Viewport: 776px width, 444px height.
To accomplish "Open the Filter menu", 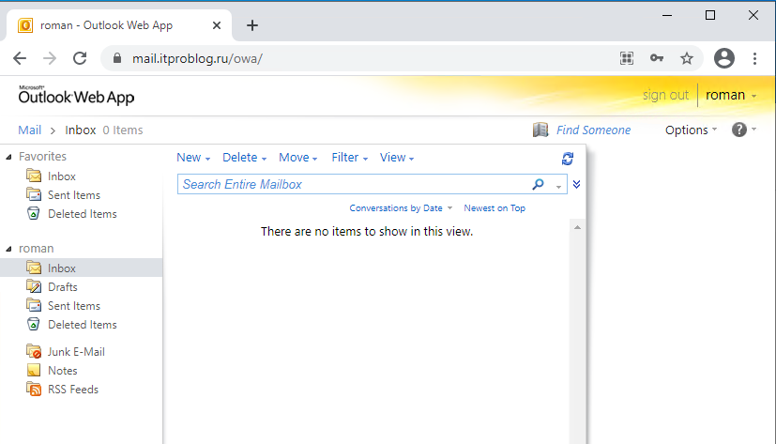I will pos(349,158).
